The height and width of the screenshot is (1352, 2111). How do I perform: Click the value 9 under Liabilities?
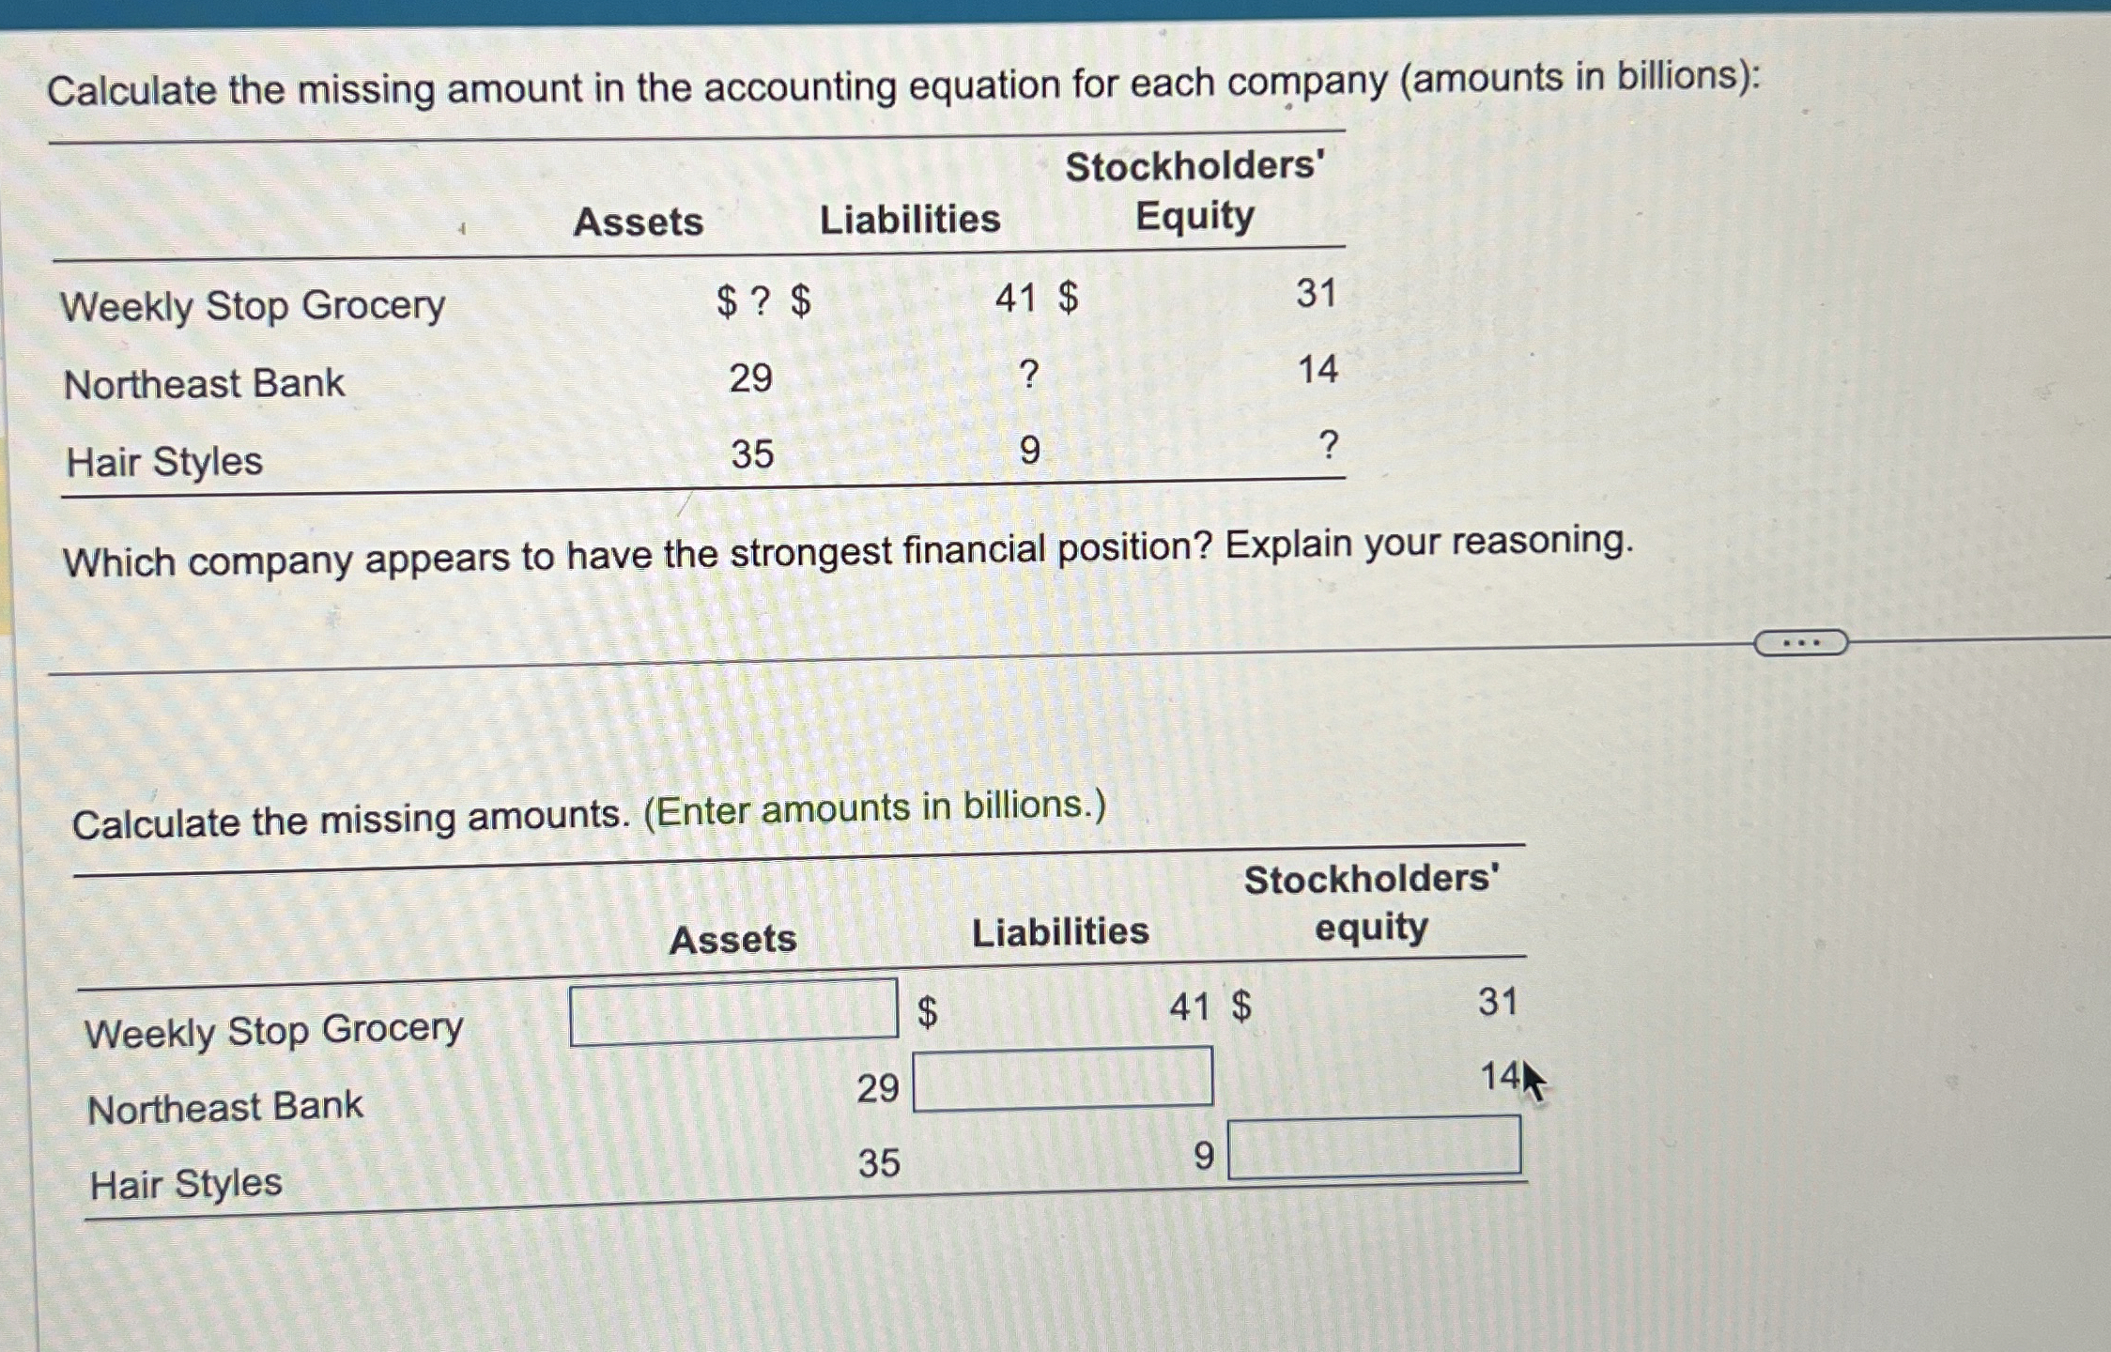point(1029,453)
